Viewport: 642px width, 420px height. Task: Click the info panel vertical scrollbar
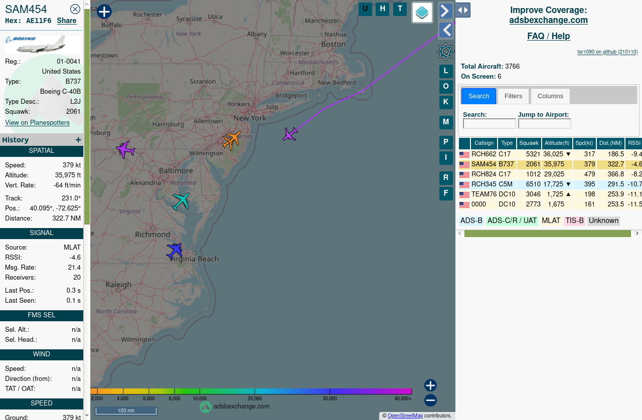point(87,116)
